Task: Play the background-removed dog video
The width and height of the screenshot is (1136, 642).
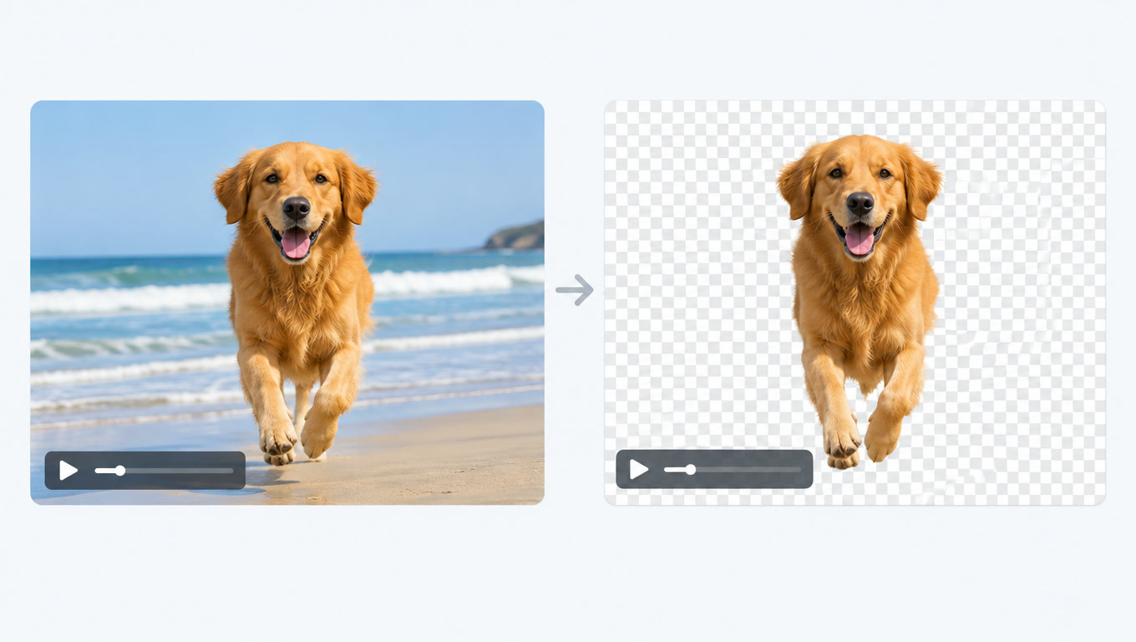Action: [639, 470]
